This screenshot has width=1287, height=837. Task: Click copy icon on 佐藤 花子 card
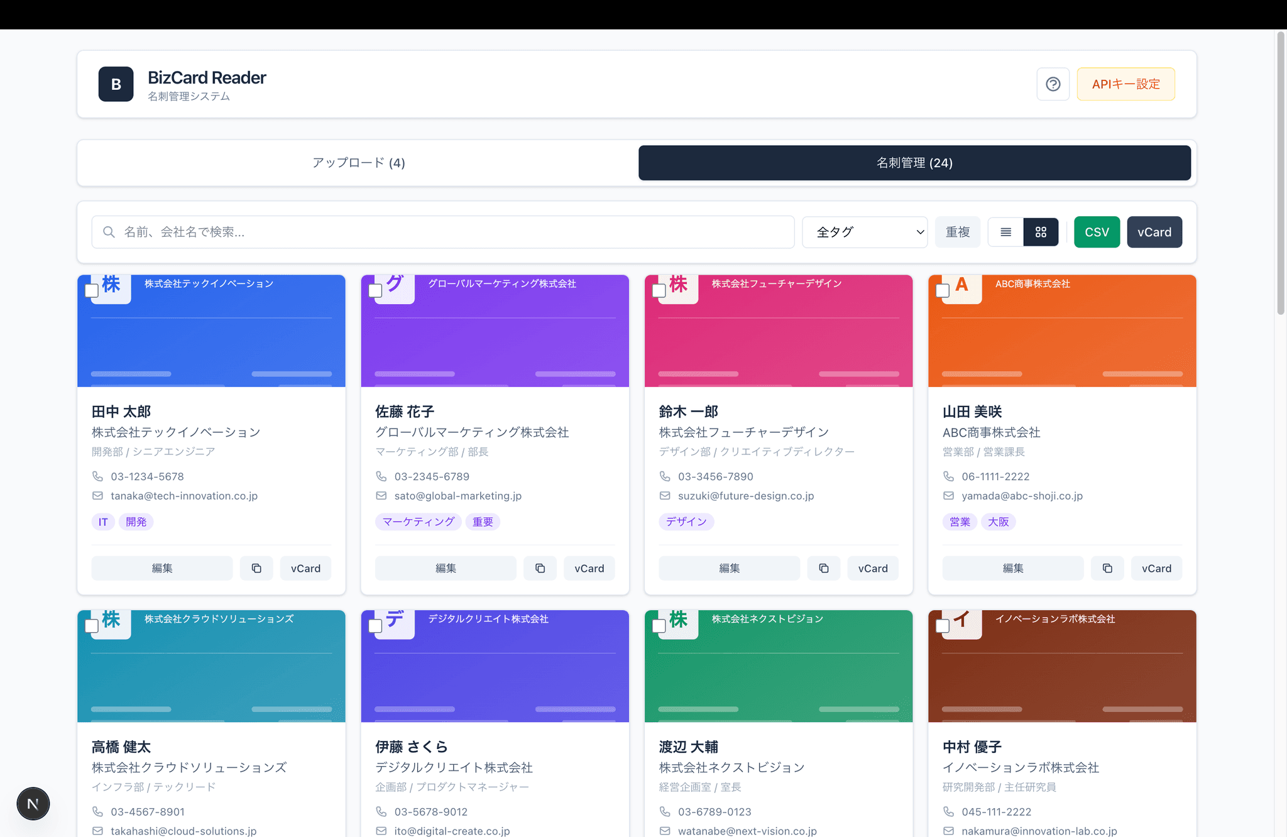click(540, 568)
